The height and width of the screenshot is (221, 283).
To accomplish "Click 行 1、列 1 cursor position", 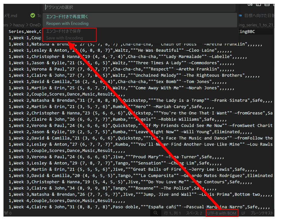I will point(172,213).
